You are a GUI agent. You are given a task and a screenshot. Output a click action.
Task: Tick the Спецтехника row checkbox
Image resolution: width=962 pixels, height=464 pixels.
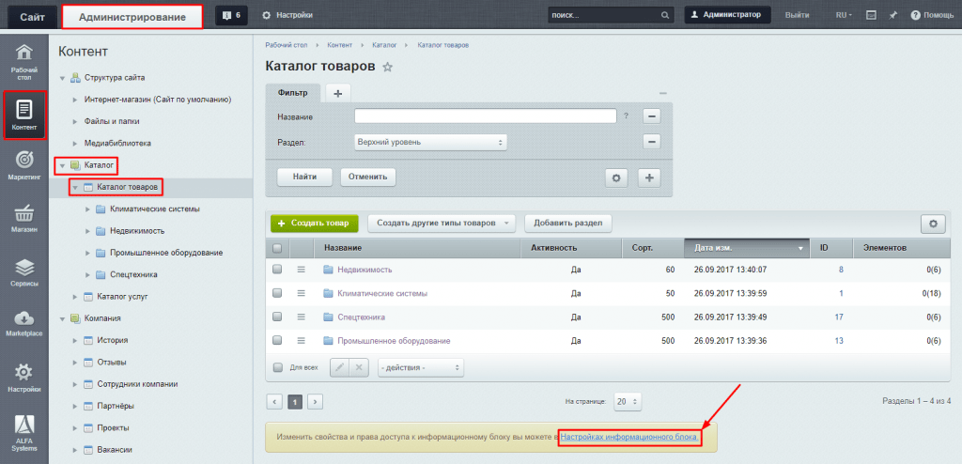277,317
